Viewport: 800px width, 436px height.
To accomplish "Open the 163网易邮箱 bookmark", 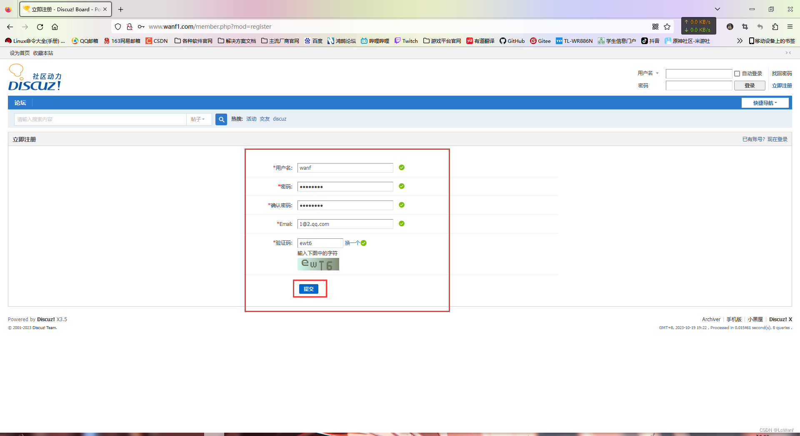I will click(122, 41).
